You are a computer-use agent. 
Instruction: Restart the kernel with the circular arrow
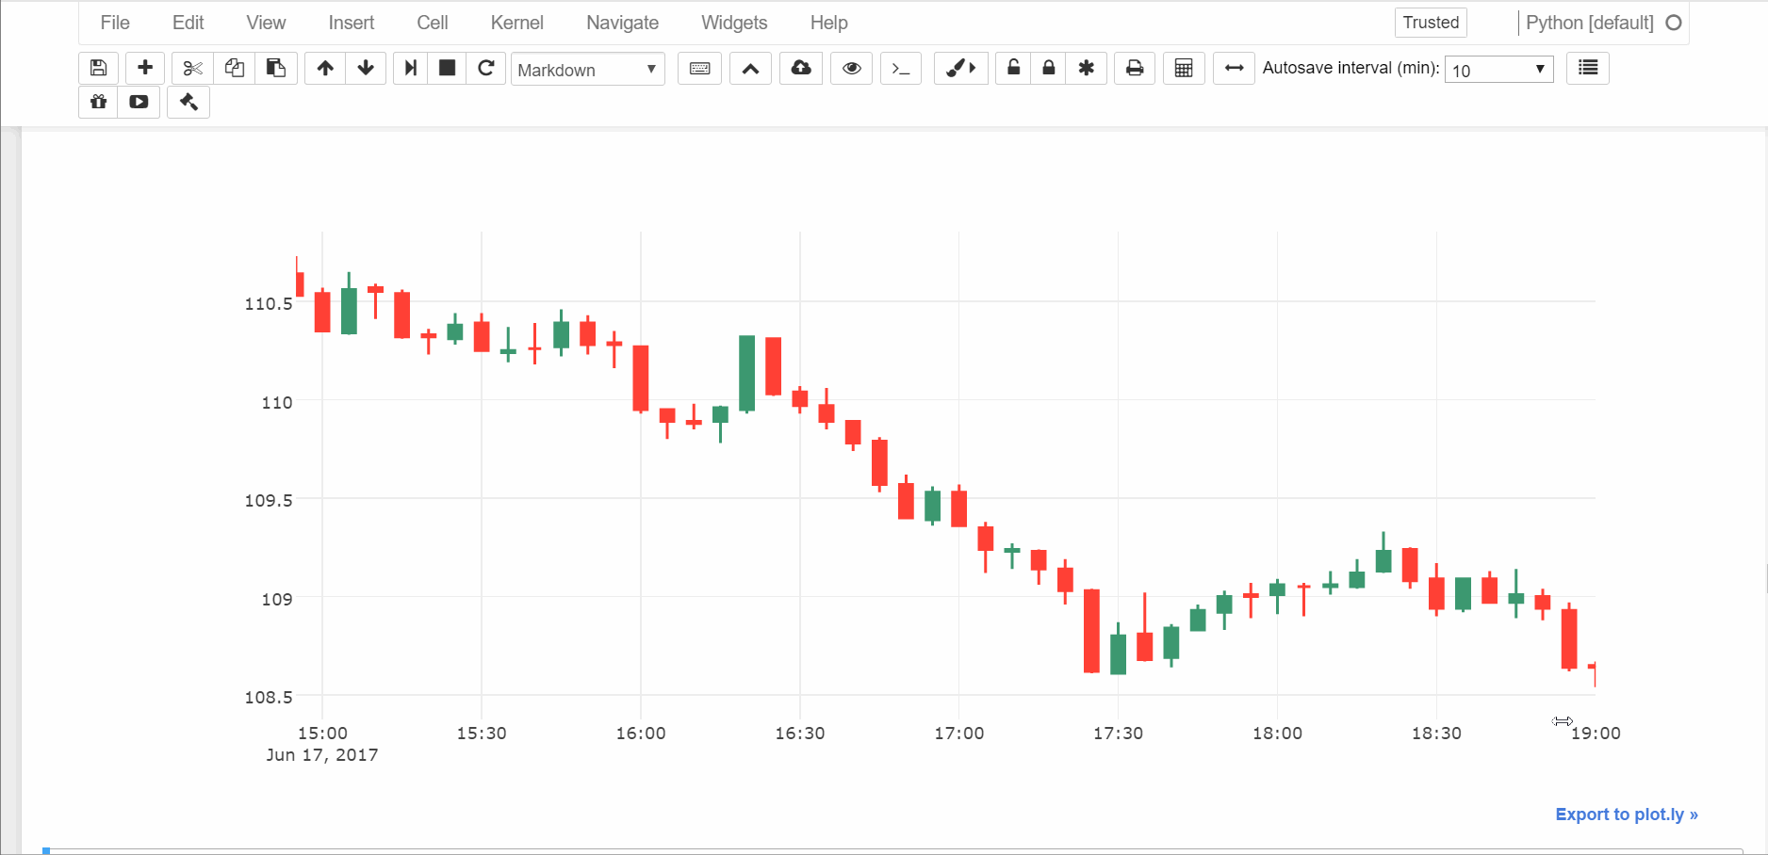pyautogui.click(x=486, y=68)
